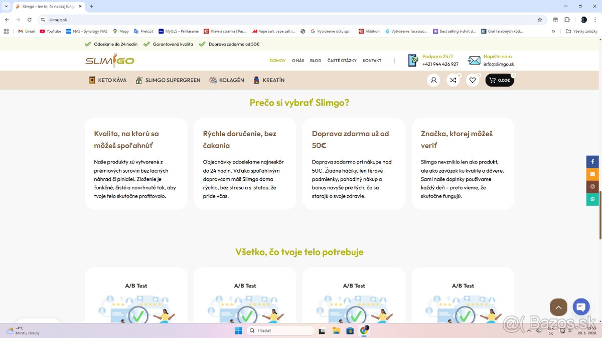Screen dimensions: 602x338
Task: Open Microsoft Store taskbar icon
Action: [350, 330]
